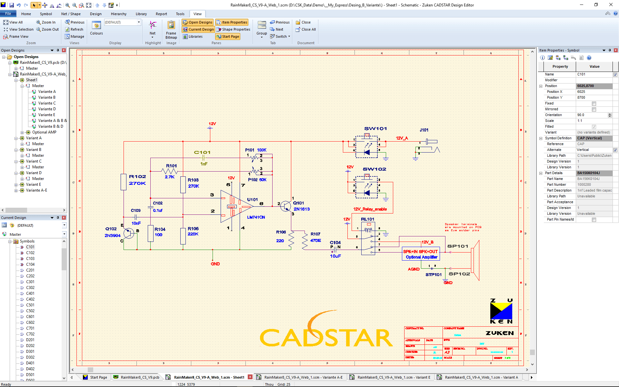The width and height of the screenshot is (619, 387).
Task: Open the Master variant dropdown in Current Design
Action: (x=64, y=234)
